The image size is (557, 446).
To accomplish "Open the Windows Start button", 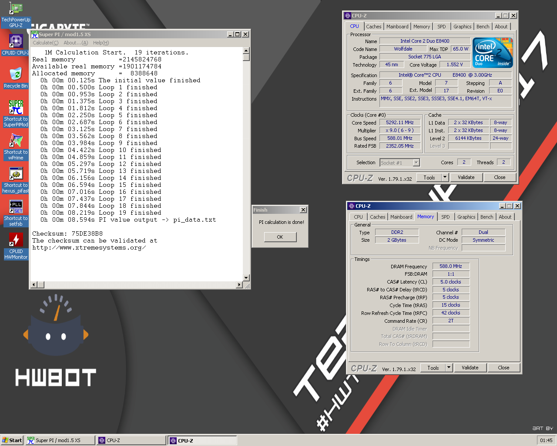I will coord(12,440).
